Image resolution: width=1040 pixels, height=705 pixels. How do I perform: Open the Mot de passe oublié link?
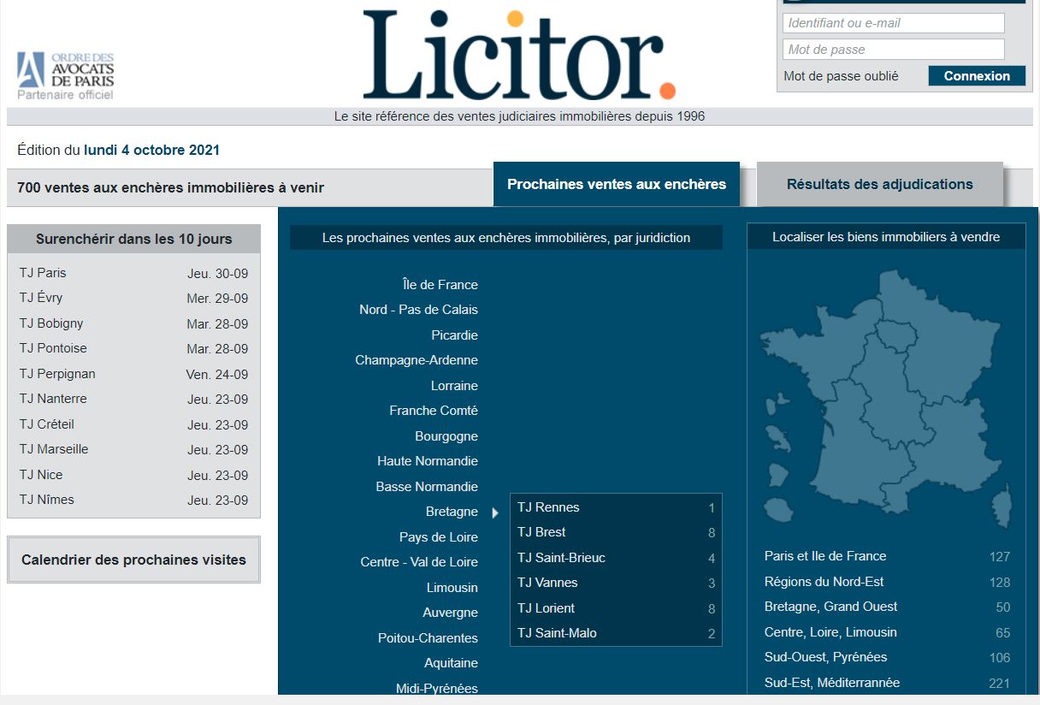841,76
